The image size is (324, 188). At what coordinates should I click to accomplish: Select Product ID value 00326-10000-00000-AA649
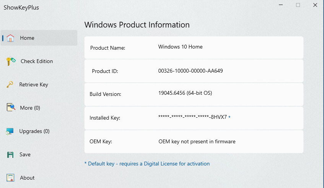190,71
